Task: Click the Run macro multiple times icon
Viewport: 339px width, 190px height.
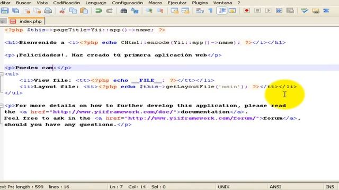Action: click(279, 11)
